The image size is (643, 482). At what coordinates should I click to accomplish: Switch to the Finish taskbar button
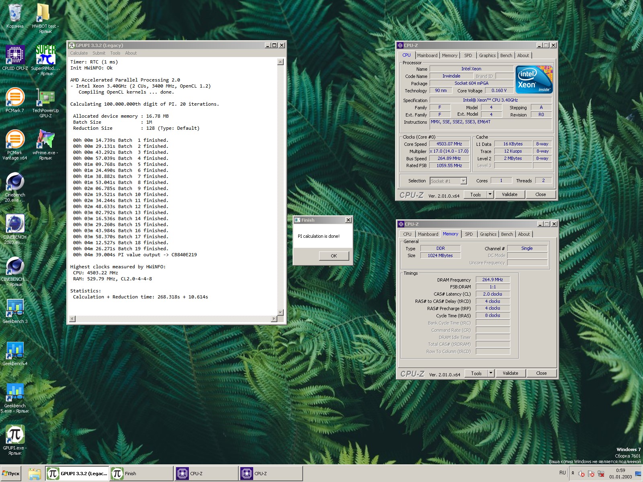click(x=141, y=474)
